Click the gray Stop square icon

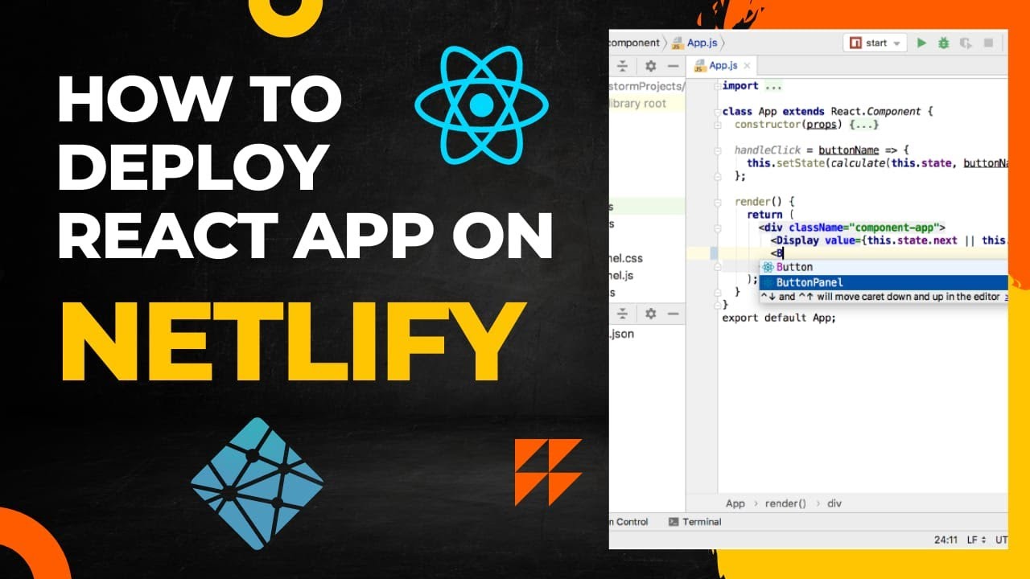988,43
